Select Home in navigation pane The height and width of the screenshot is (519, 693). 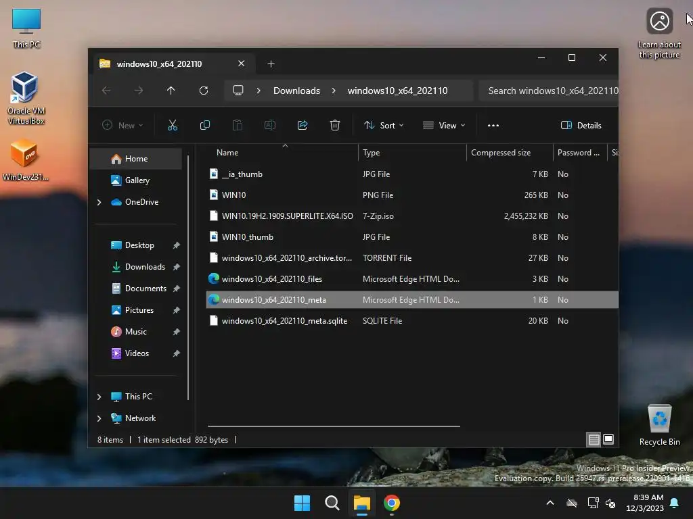coord(135,158)
